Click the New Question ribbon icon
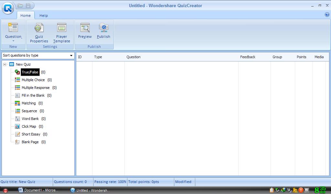Screen dimensions: 331x194 pyautogui.click(x=13, y=27)
